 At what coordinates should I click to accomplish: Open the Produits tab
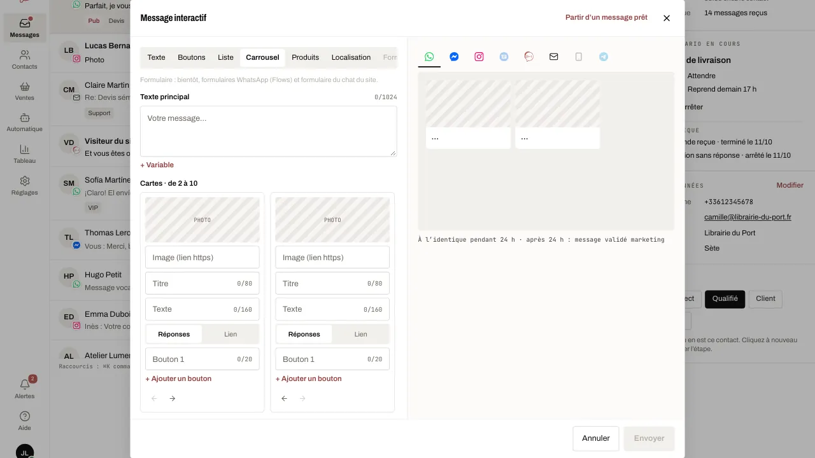pyautogui.click(x=305, y=57)
